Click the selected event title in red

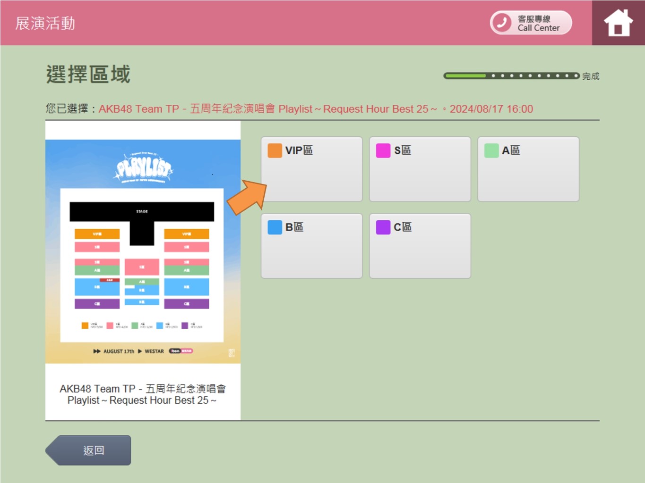coord(315,109)
